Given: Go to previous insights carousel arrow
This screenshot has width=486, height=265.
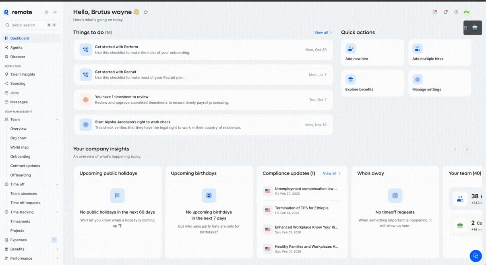Looking at the screenshot, I should pyautogui.click(x=455, y=150).
